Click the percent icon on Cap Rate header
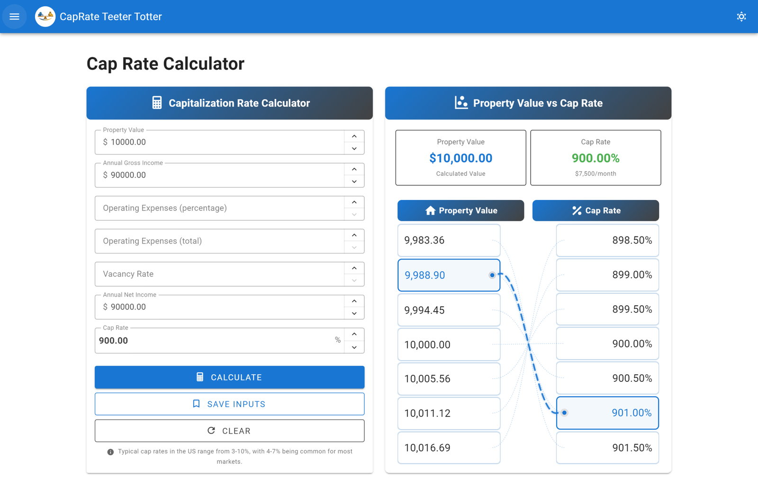Image resolution: width=758 pixels, height=479 pixels. point(577,211)
